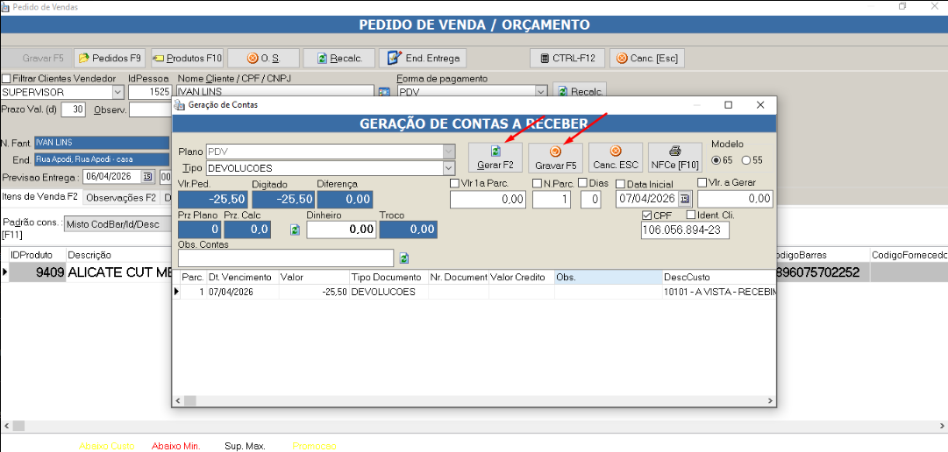Open the Forma de pagamento dropdown
The image size is (948, 452).
(x=540, y=91)
